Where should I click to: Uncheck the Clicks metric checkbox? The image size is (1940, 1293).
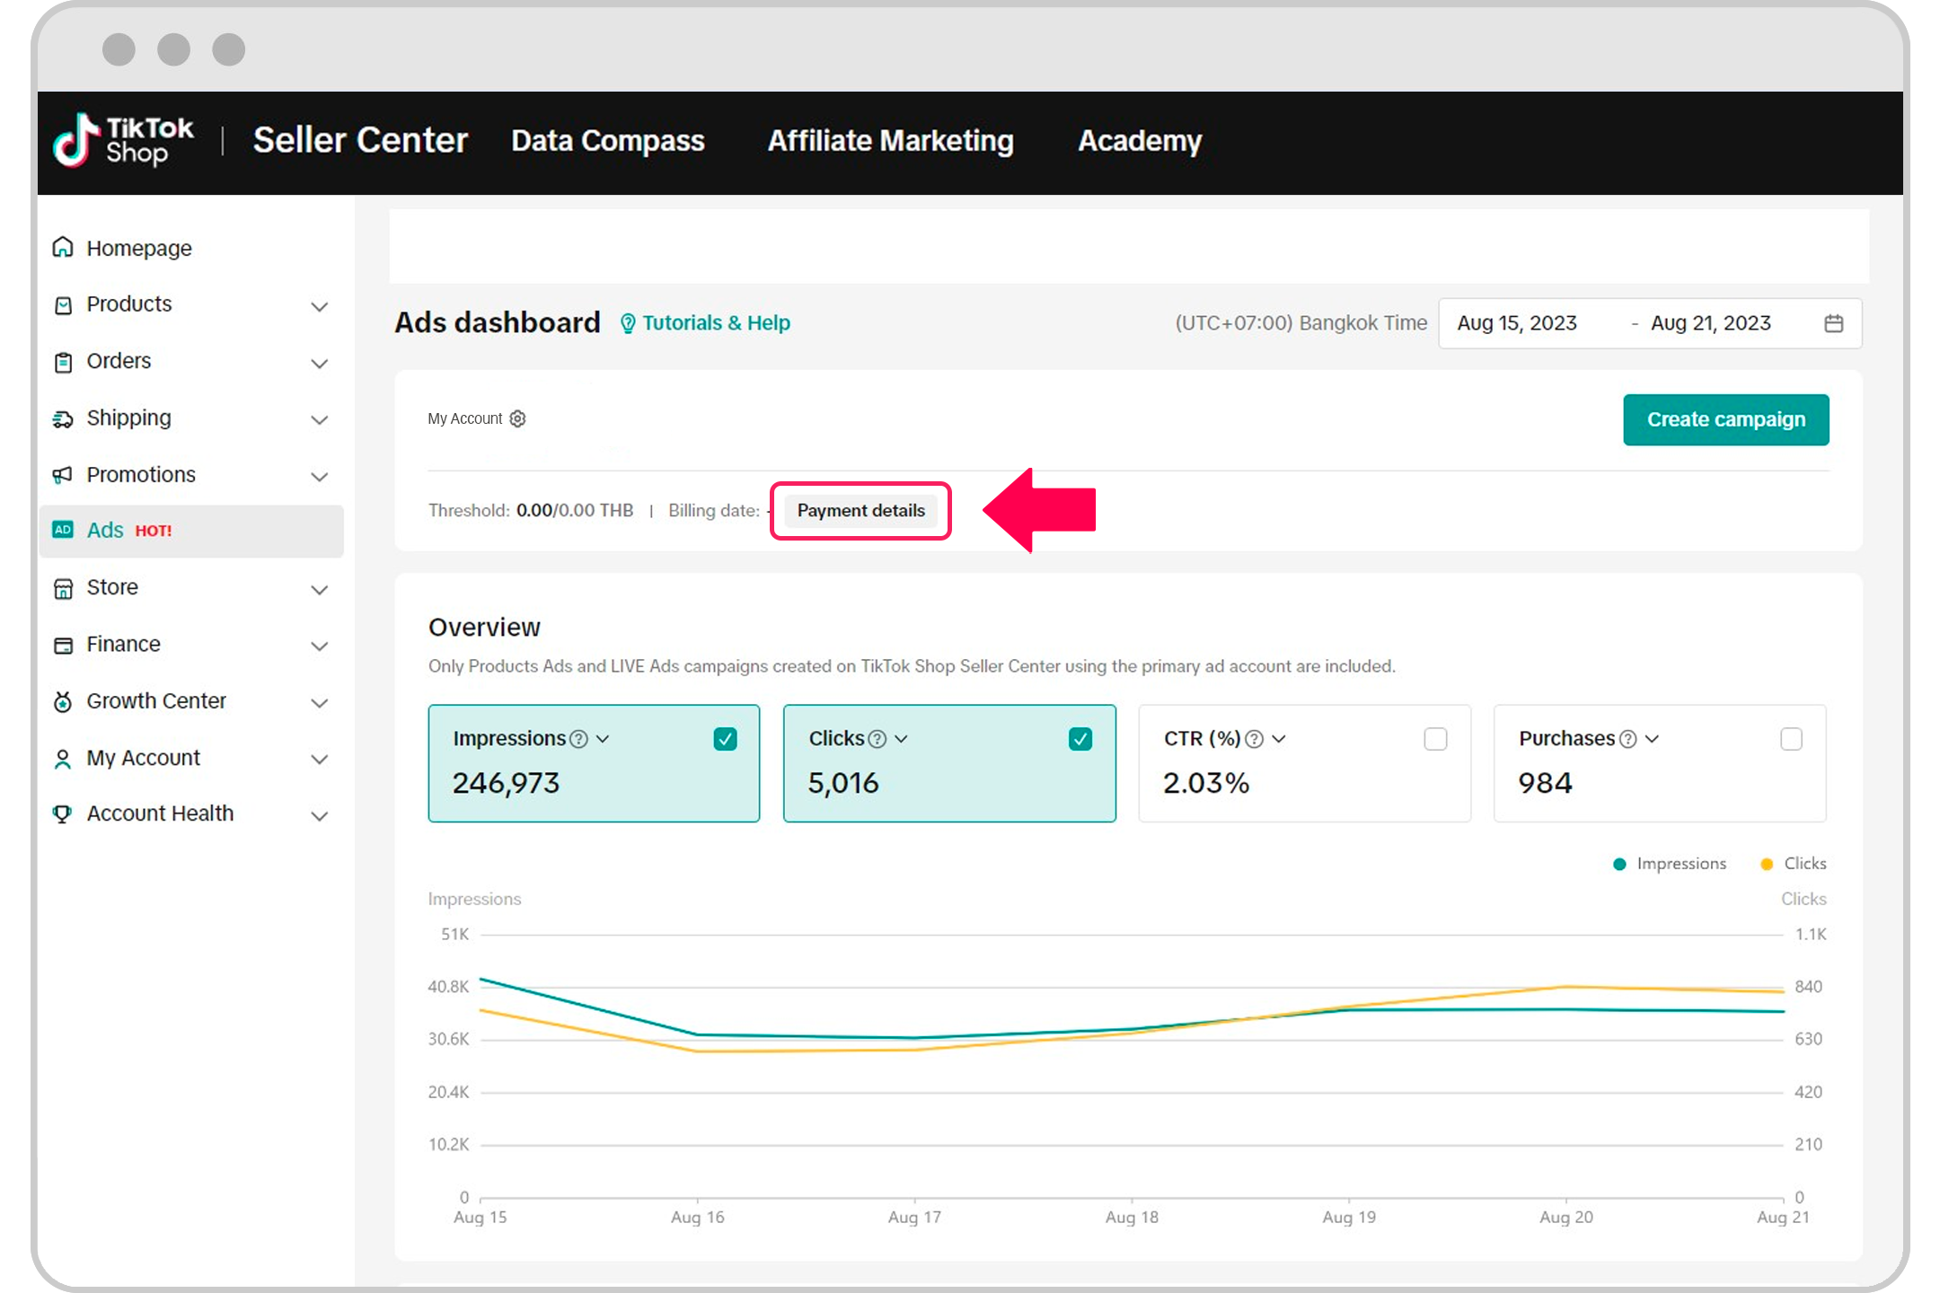[1080, 738]
